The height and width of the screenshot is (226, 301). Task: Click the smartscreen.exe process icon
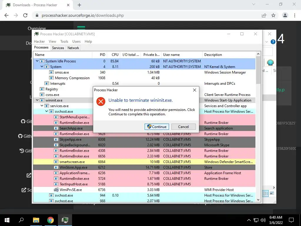click(x=56, y=162)
